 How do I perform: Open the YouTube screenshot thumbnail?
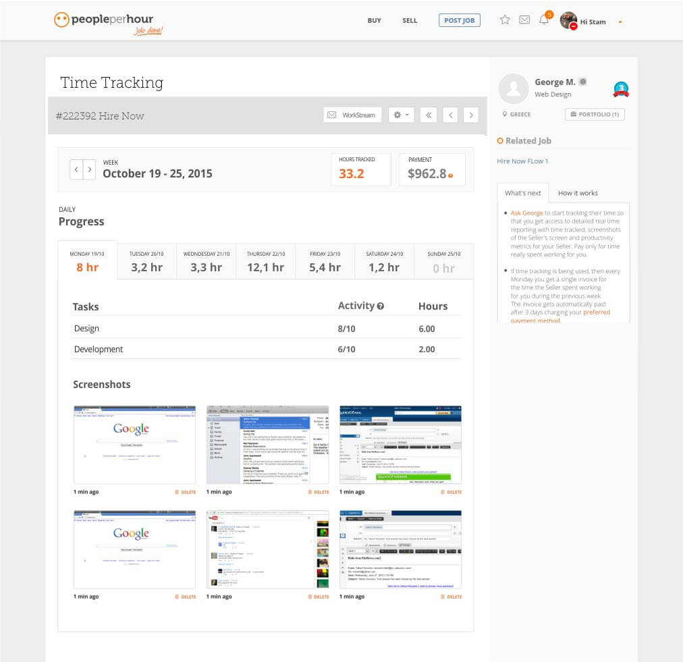pos(267,549)
